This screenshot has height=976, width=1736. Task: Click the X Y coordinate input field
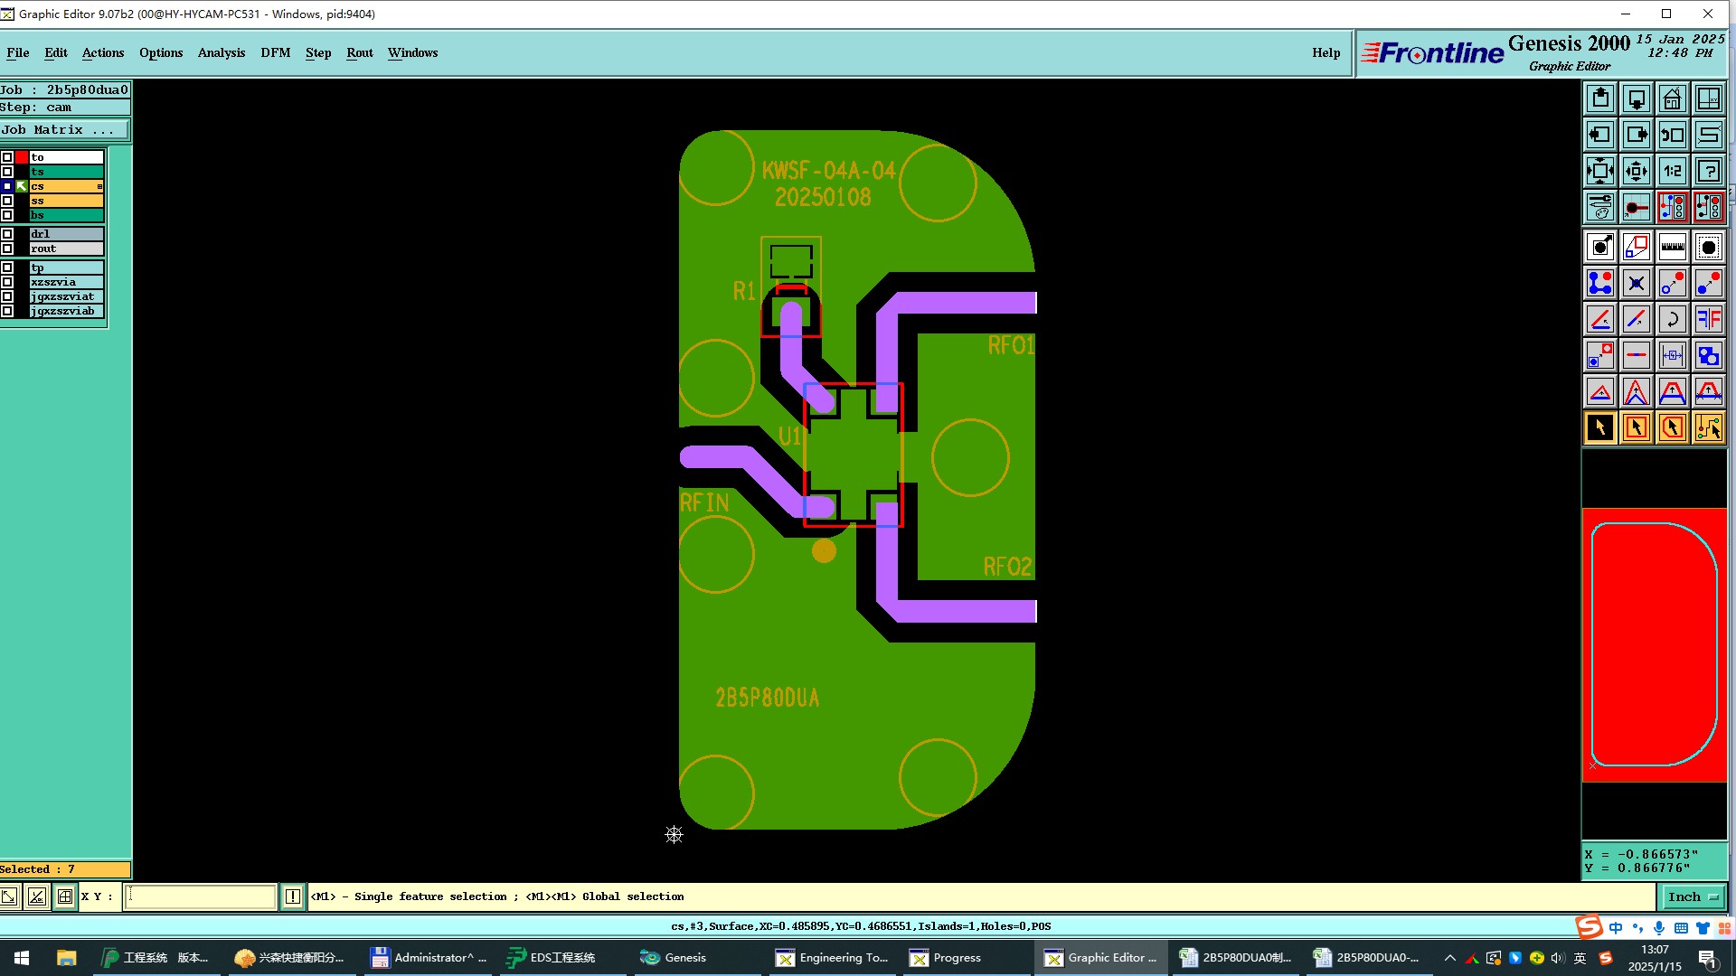[x=200, y=896]
